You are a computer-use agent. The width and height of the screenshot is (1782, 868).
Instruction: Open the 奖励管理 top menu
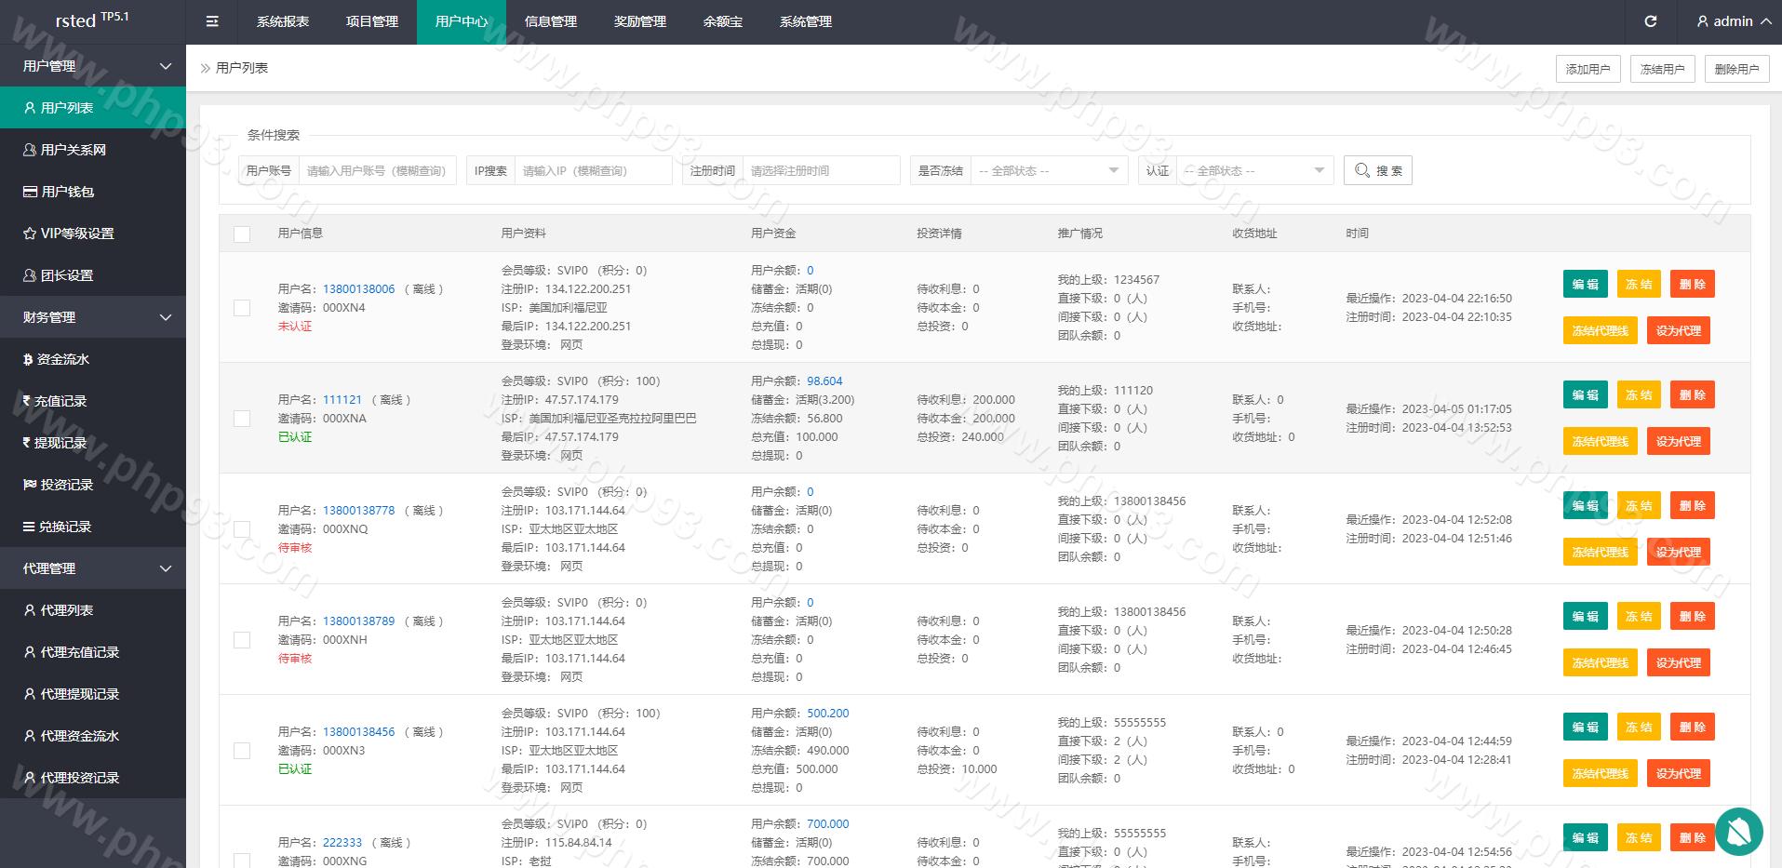(640, 21)
